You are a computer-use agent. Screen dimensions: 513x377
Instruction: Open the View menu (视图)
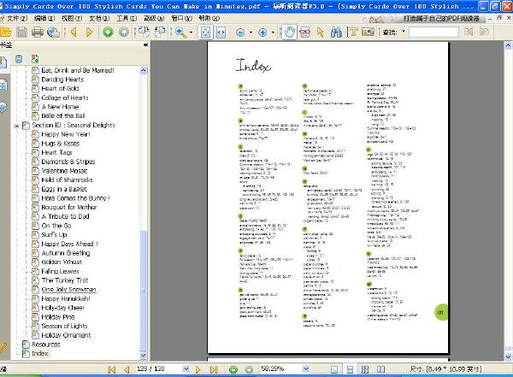[x=72, y=18]
